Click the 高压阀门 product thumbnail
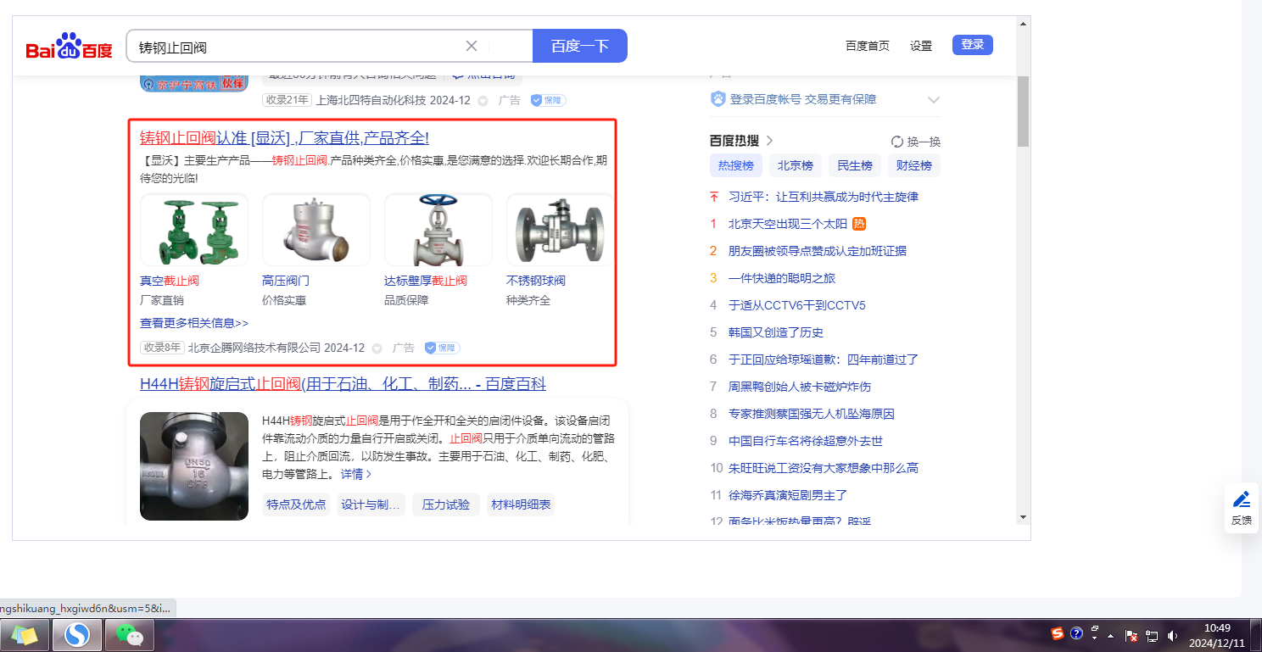 coord(315,231)
